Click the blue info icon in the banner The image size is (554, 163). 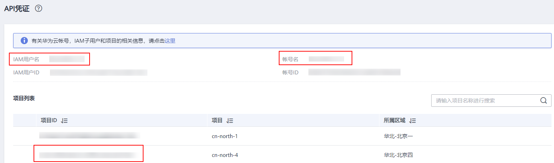24,41
